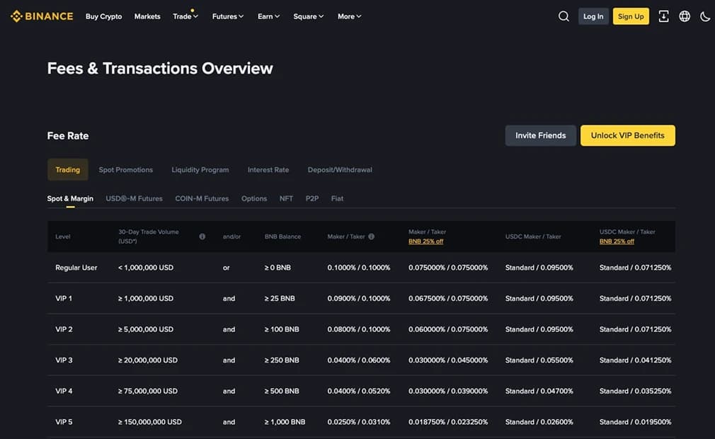Click the Unlock VIP Benefits button
The image size is (715, 439).
pos(627,135)
